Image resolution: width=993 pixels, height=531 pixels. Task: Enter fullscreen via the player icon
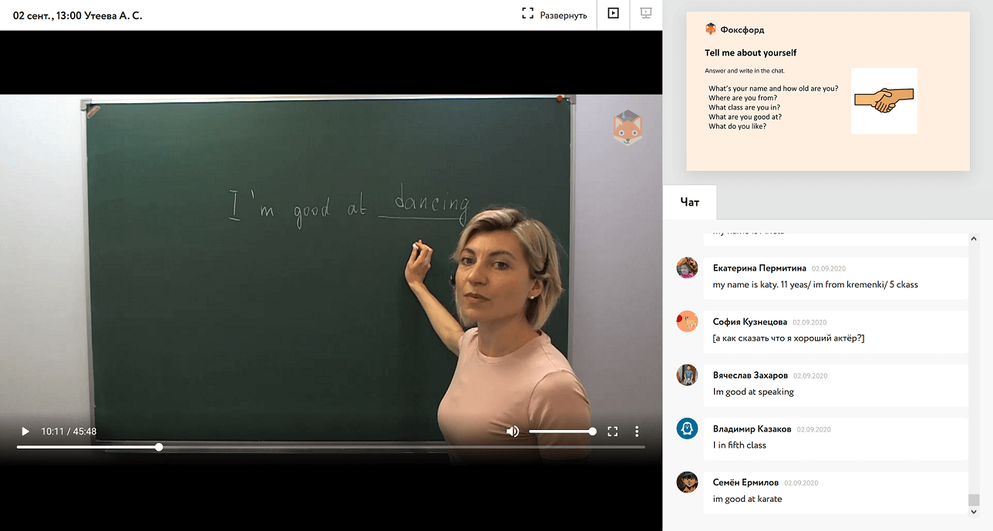click(613, 432)
